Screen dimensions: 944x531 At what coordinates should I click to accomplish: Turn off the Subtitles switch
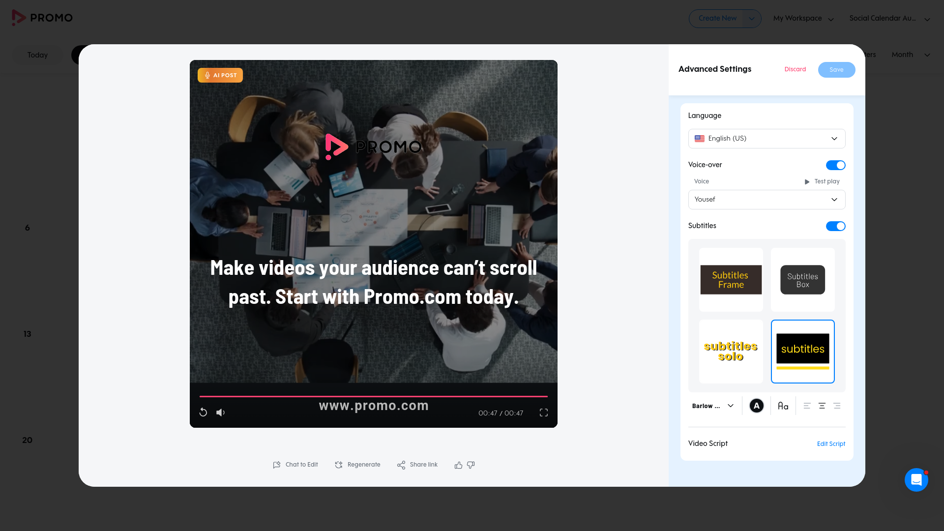coord(835,226)
